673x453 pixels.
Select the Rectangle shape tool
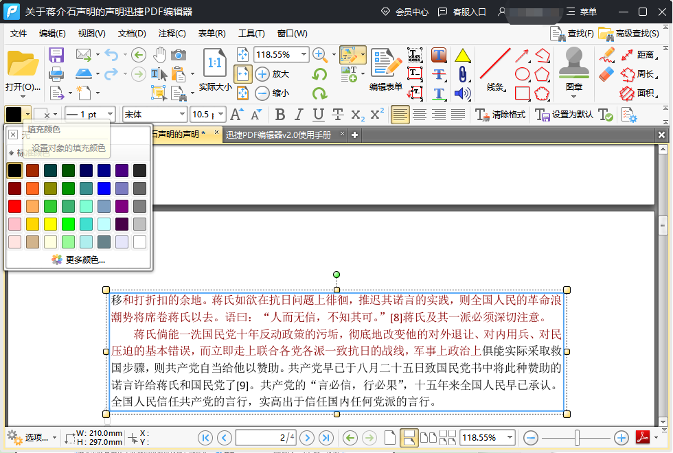pyautogui.click(x=522, y=93)
